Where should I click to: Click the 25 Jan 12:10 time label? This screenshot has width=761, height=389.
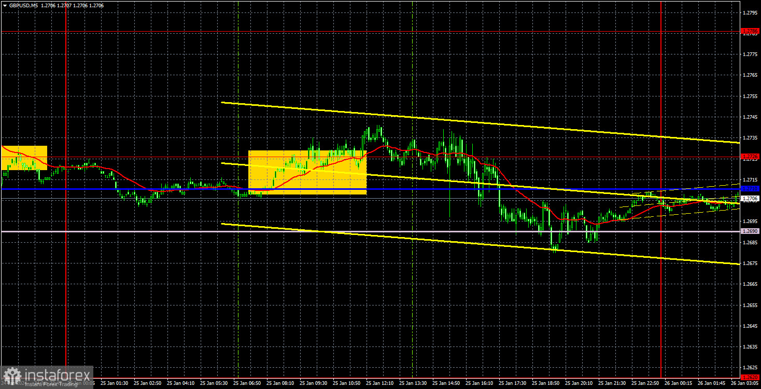pos(379,383)
